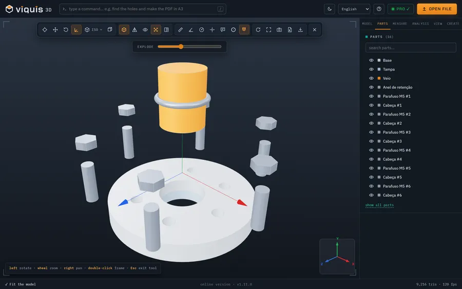Select the Cabeça #1 part row
462x289 pixels.
pos(411,105)
